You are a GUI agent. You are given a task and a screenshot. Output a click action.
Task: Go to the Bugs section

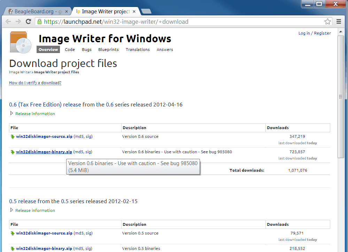[x=86, y=50]
